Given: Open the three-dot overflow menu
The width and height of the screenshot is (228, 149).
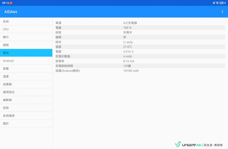Looking at the screenshot, I should coord(222,12).
